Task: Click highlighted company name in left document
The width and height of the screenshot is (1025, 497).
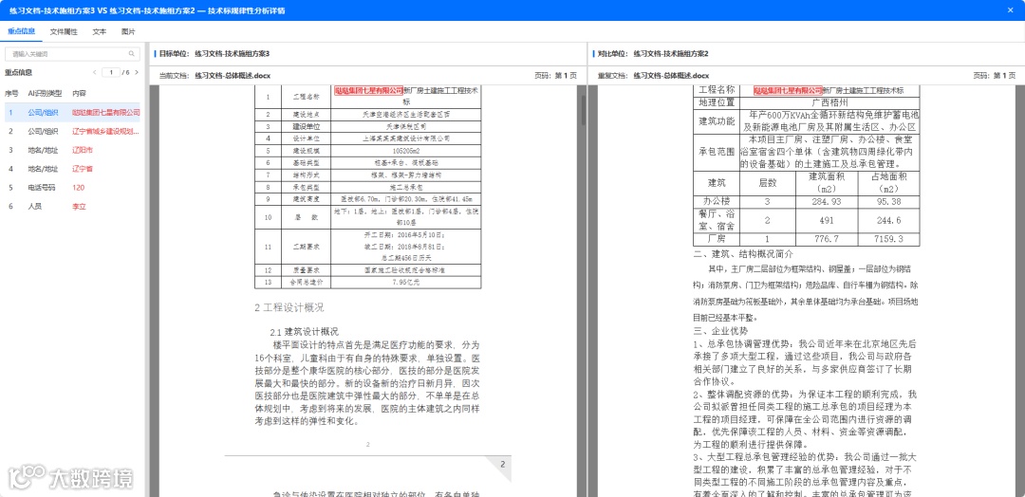Action: [368, 91]
